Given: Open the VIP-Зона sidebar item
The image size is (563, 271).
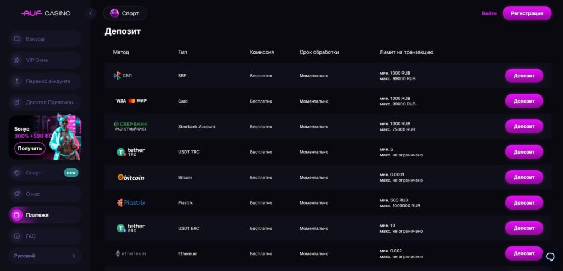Looking at the screenshot, I should pos(45,60).
